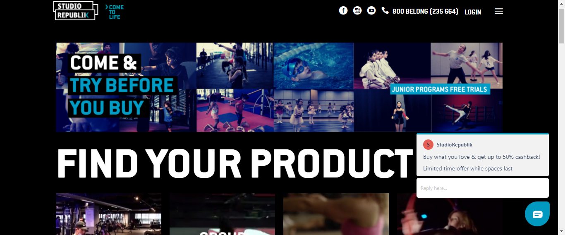Viewport: 565px width, 235px height.
Task: Click the phone handset icon
Action: click(x=385, y=11)
